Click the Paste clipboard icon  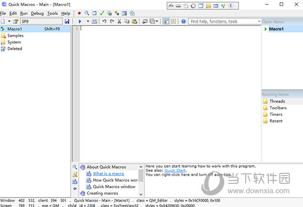coord(134,22)
